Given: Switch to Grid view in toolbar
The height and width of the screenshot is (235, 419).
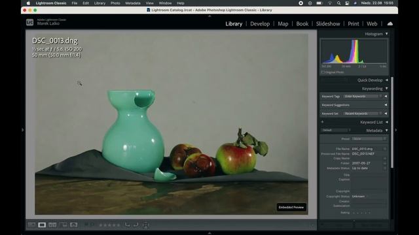Looking at the screenshot, I should coord(31,225).
